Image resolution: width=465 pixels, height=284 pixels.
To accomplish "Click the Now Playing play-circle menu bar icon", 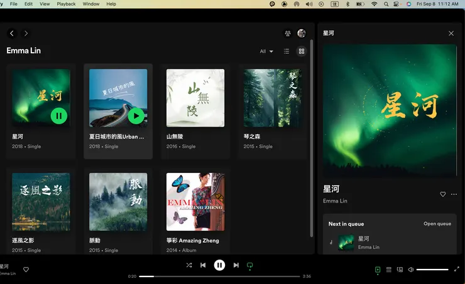I will click(321, 4).
